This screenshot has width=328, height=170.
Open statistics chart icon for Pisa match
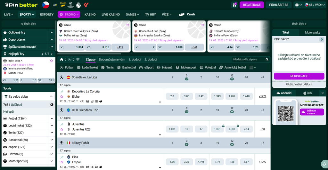[88, 167]
